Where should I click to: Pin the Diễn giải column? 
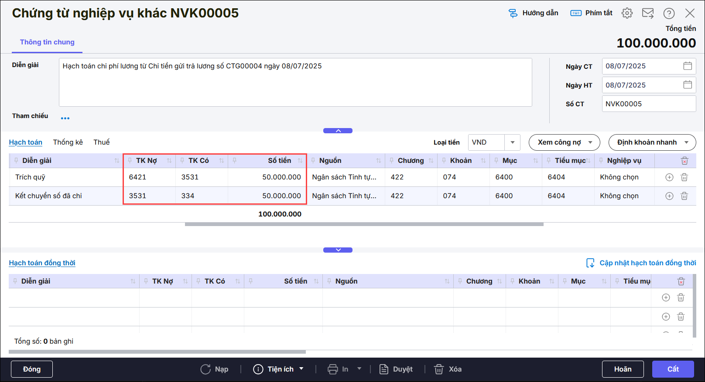click(x=16, y=161)
